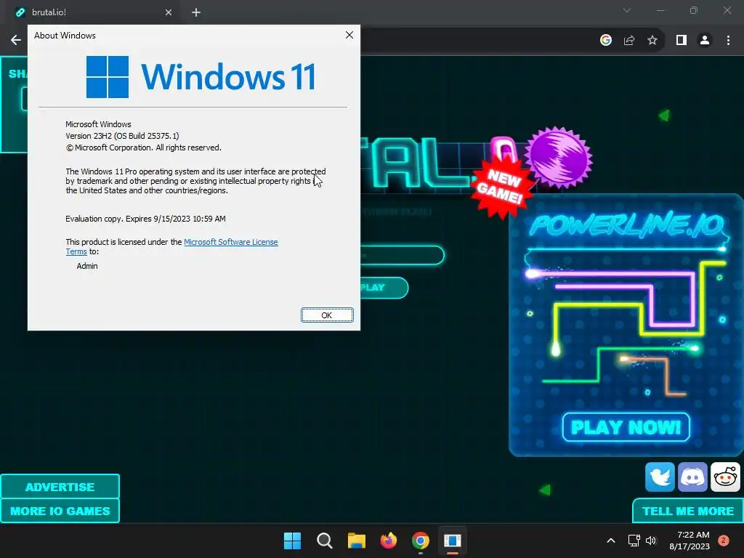The image size is (744, 558).
Task: Close the About Windows dialog
Action: tap(349, 35)
